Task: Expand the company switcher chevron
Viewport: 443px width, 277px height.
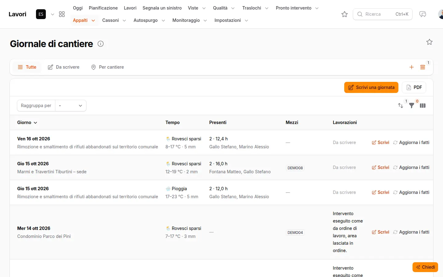Action: click(53, 14)
